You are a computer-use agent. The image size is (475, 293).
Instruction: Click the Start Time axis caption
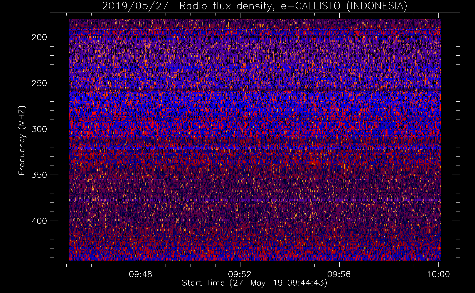click(255, 283)
